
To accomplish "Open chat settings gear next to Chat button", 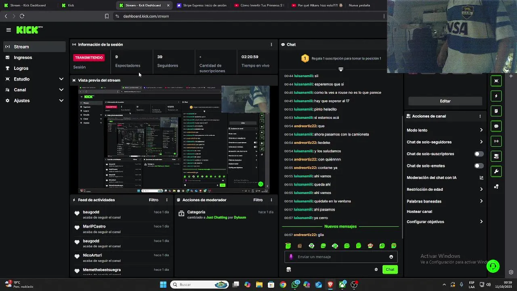I will click(376, 270).
